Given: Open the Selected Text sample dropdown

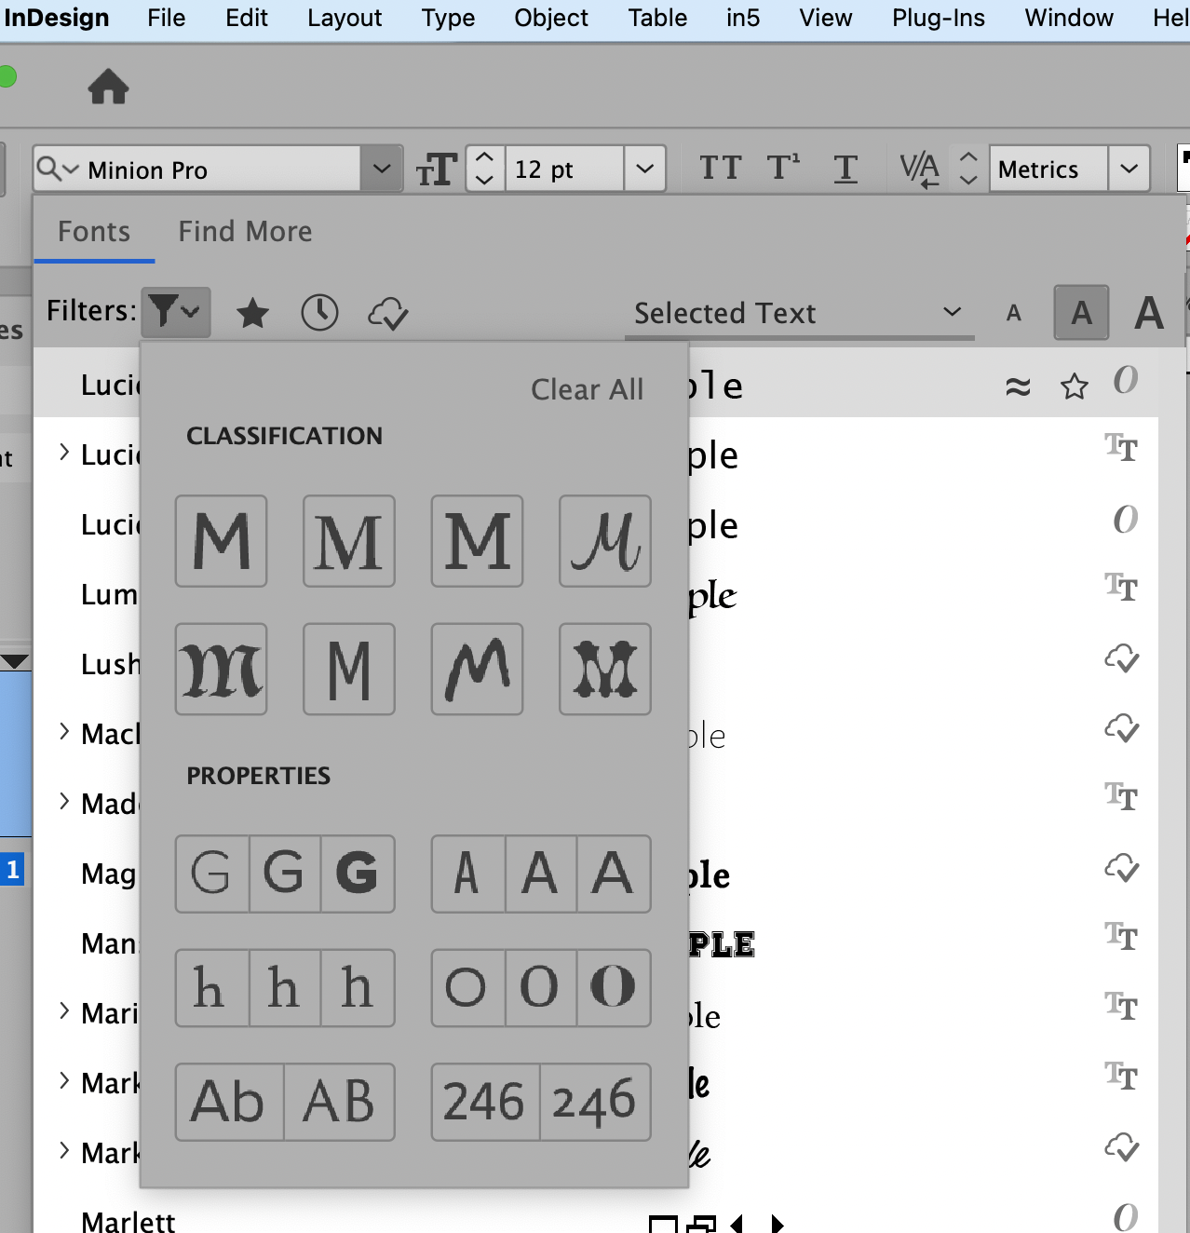Looking at the screenshot, I should click(798, 313).
